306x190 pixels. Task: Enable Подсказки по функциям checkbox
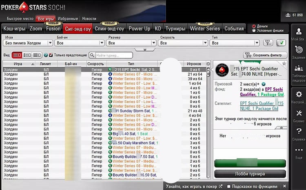click(229, 186)
